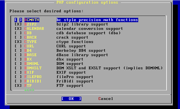Check the FRIBIDI option checkbox
This screenshot has width=180, height=109.
(18, 81)
